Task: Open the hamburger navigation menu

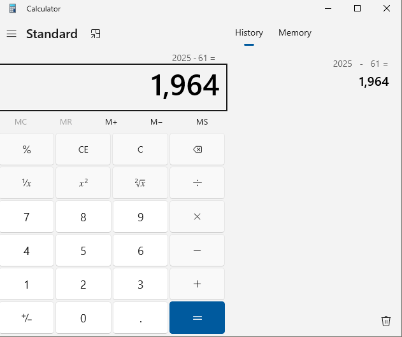Action: (x=11, y=34)
